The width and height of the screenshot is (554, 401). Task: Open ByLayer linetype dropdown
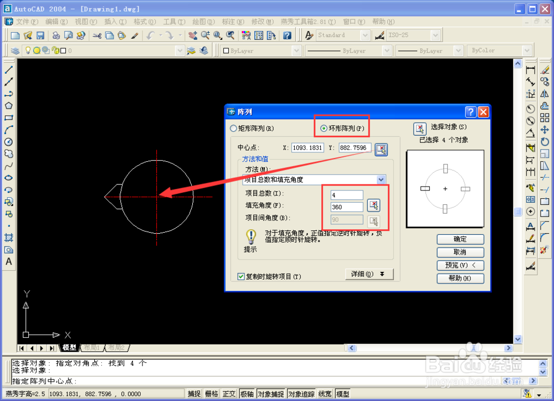tap(387, 50)
